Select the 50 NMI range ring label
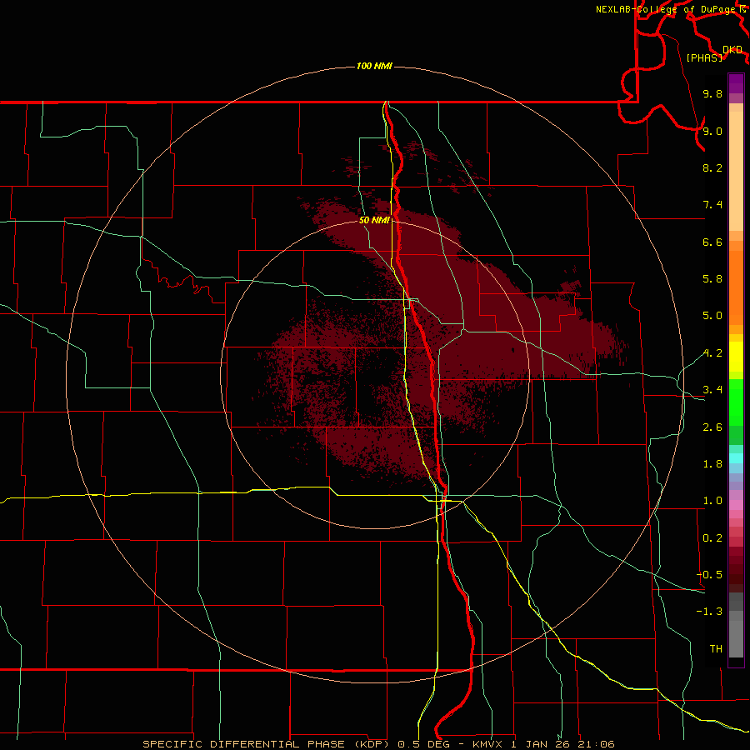 (x=374, y=220)
